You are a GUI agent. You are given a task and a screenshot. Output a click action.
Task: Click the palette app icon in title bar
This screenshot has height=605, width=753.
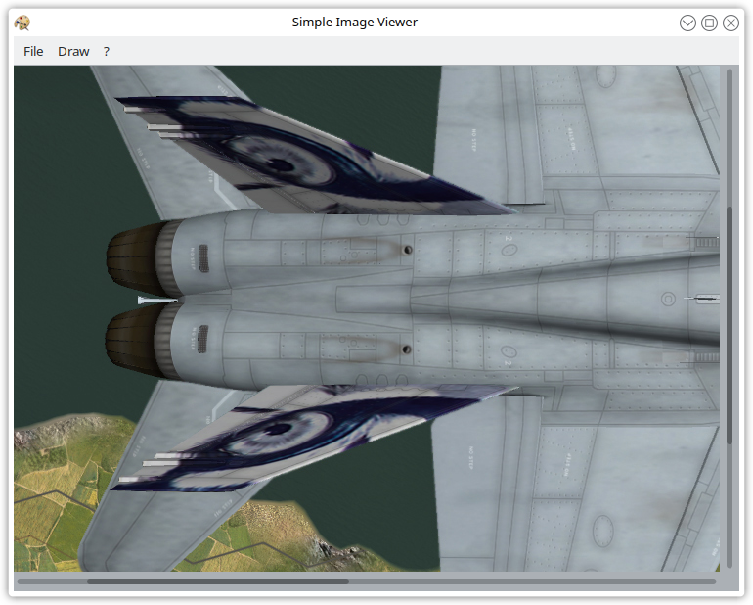pos(22,23)
